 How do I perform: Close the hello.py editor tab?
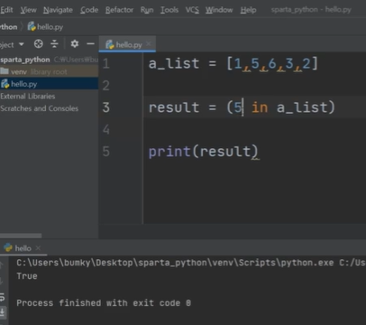point(149,44)
